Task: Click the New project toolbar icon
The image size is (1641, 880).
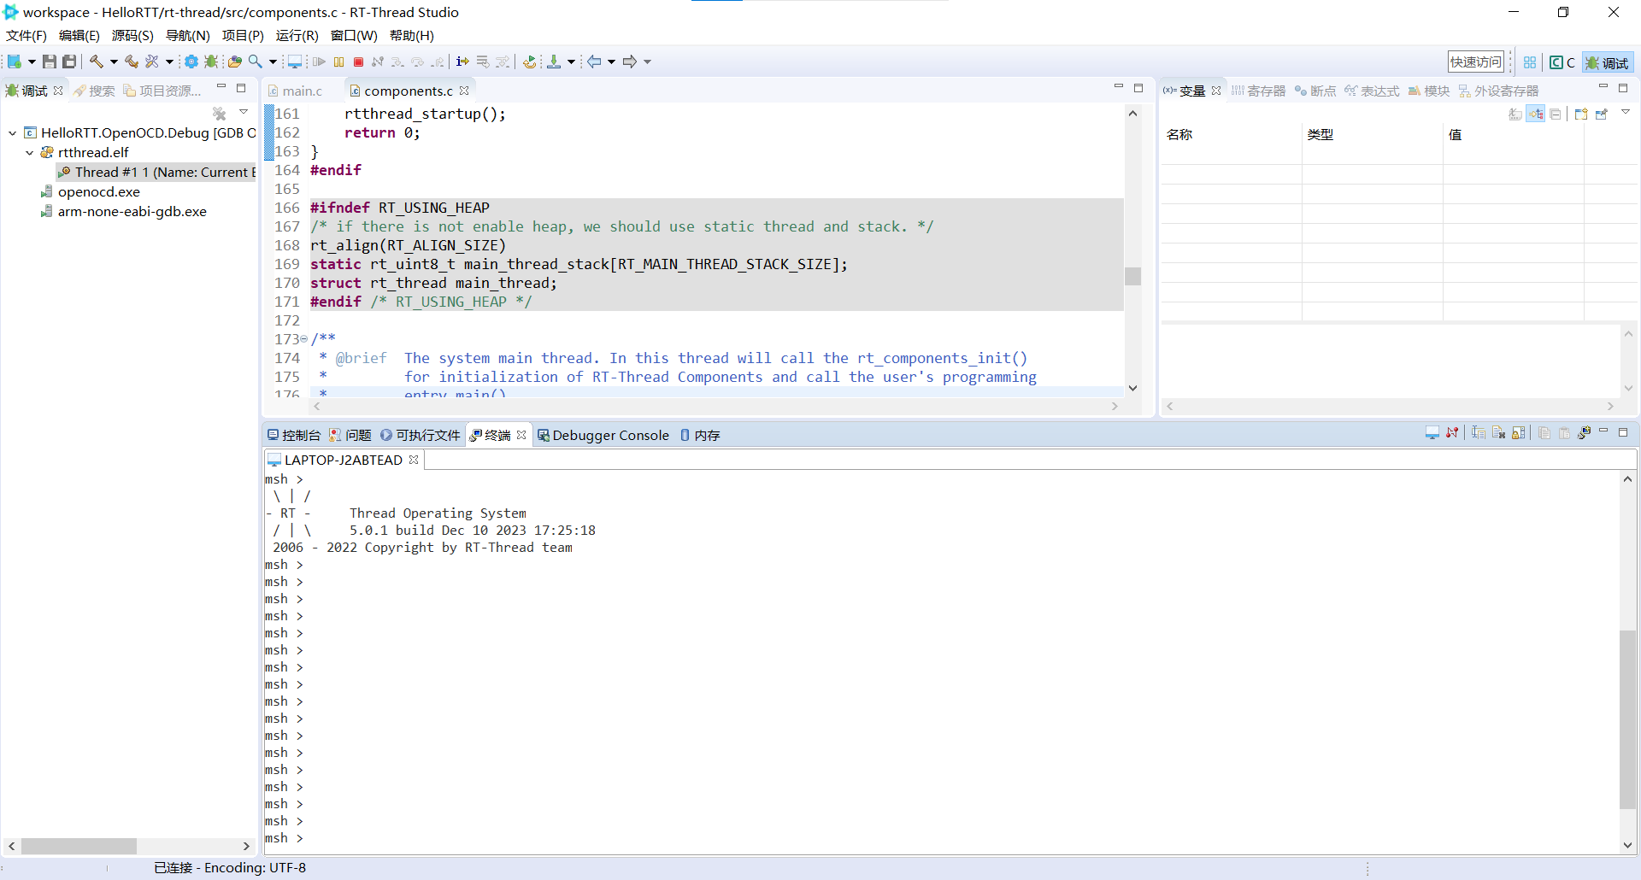Action: (15, 62)
